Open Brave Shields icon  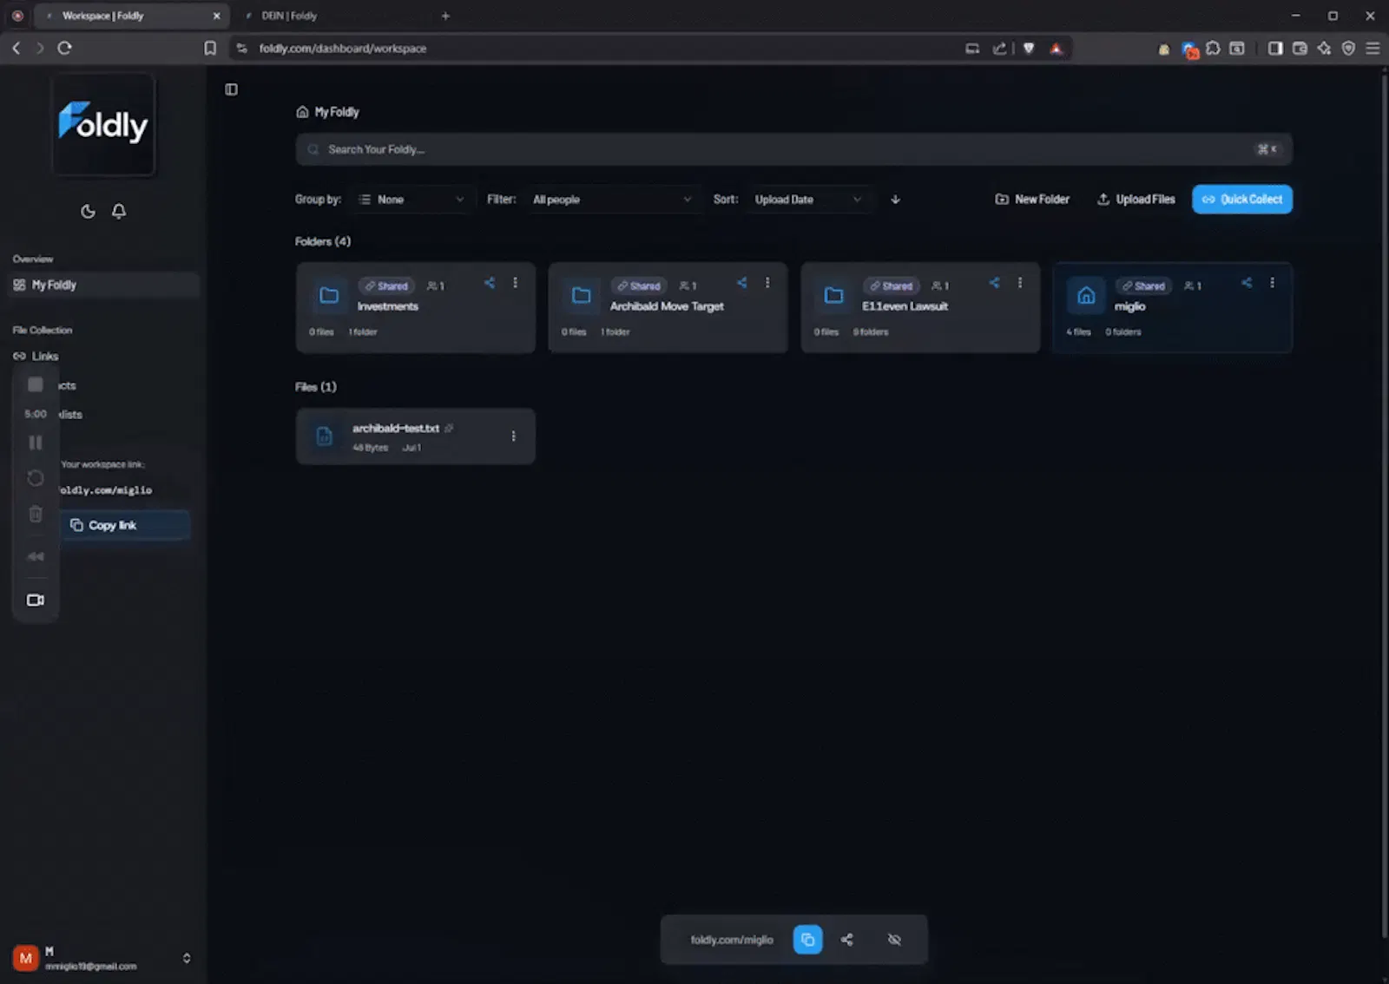(x=1029, y=49)
